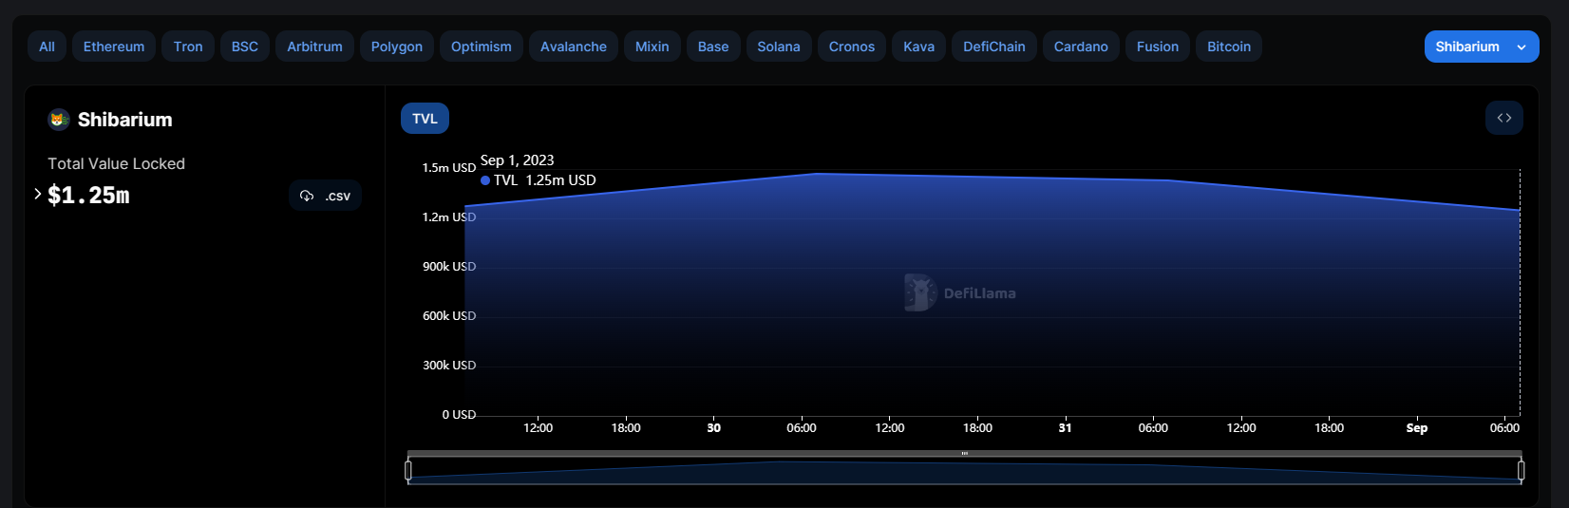Click the Sep 1, 2023 tooltip date
This screenshot has height=508, width=1569.
pyautogui.click(x=517, y=160)
